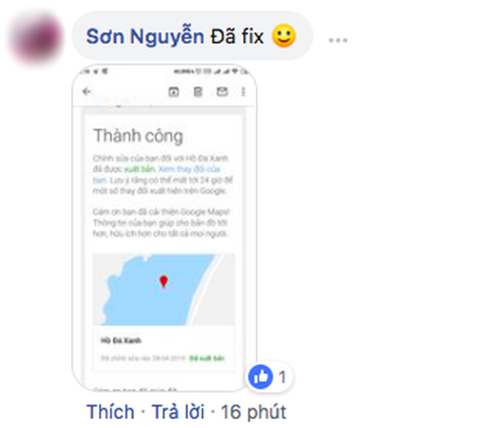The width and height of the screenshot is (498, 428).
Task: Open the vertical three-dot overflow menu
Action: click(x=243, y=92)
